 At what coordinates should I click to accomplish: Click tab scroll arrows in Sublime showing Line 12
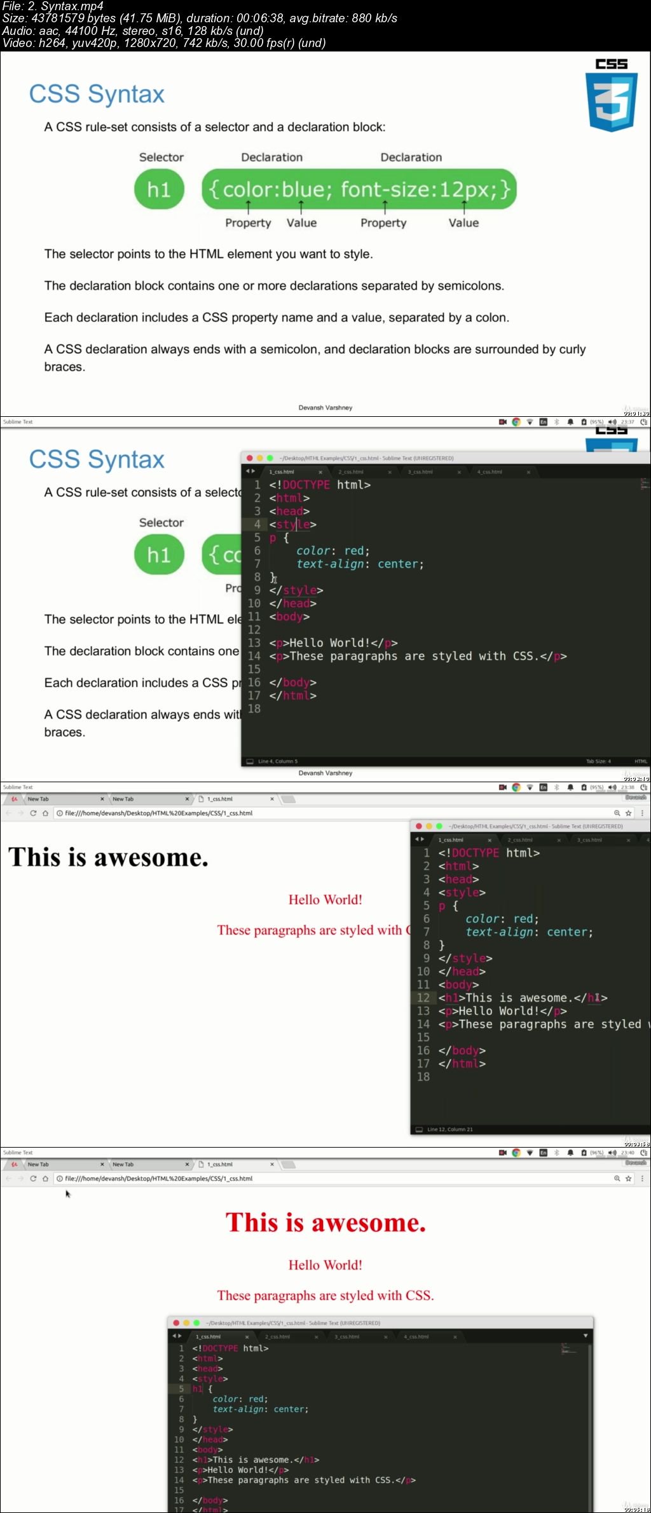[420, 839]
